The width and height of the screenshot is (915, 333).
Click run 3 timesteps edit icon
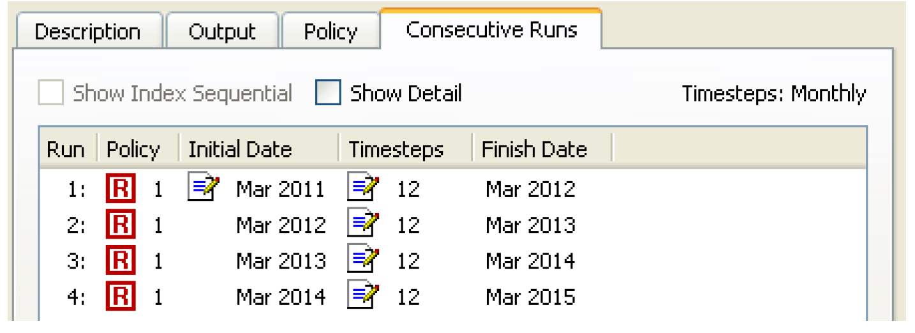pos(363,260)
